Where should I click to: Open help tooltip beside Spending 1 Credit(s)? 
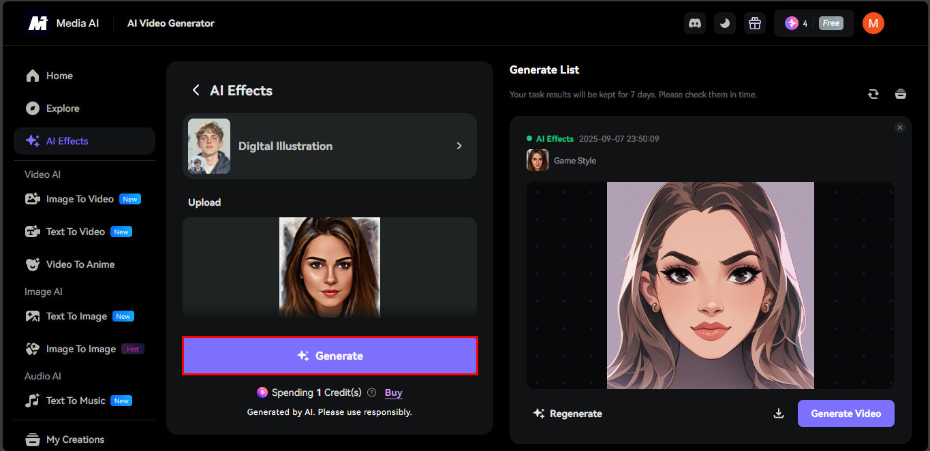371,392
